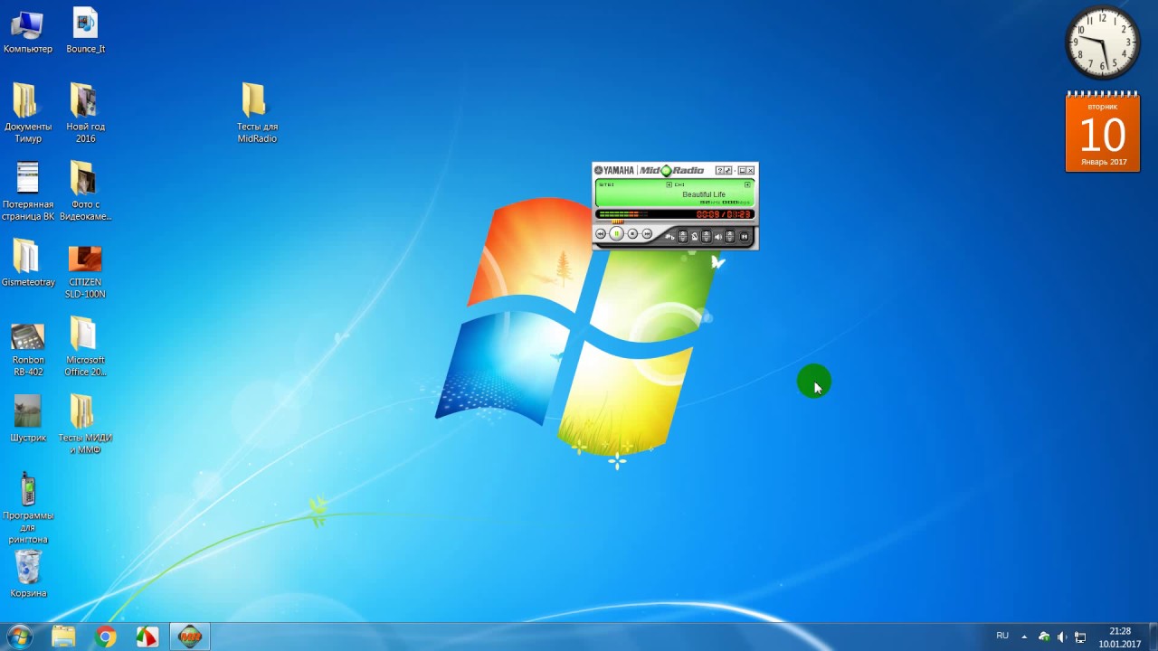Screen dimensions: 1158x651
Task: Open MidRadio help with the question-mark button
Action: click(720, 170)
